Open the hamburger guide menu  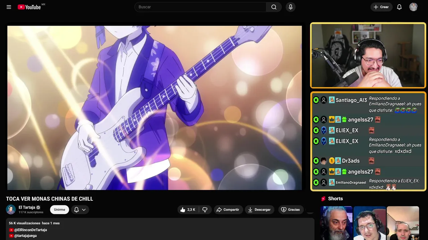(9, 7)
